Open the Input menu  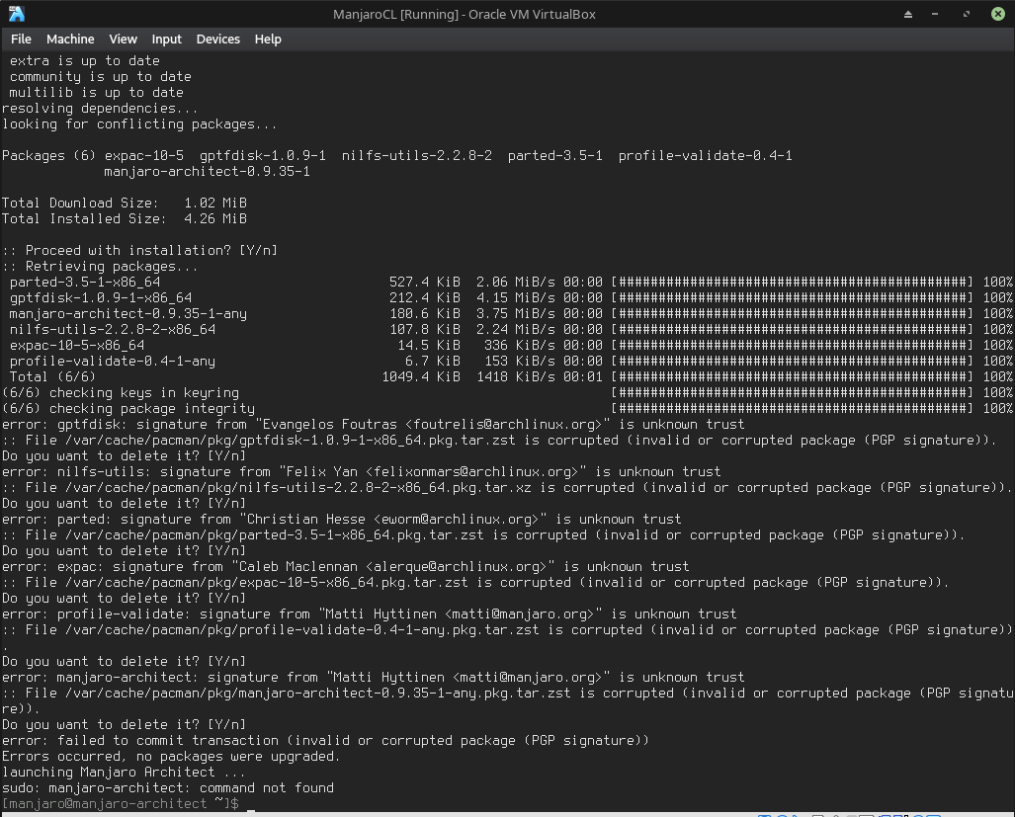tap(166, 40)
